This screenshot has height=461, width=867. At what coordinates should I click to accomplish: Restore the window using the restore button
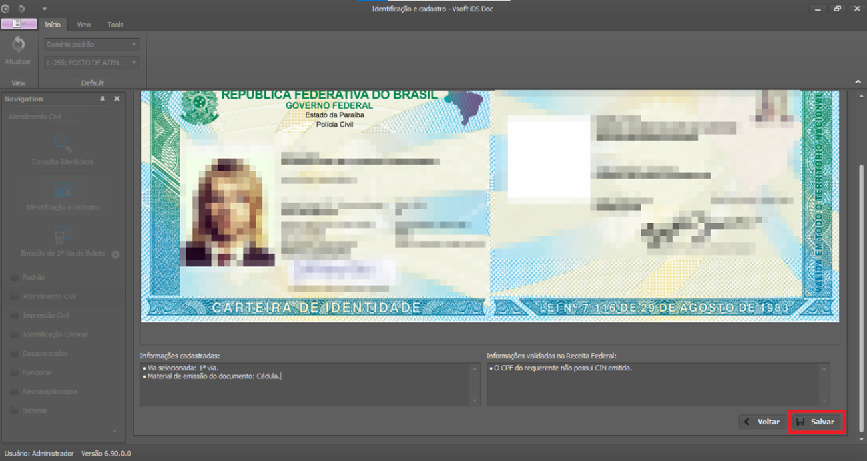click(x=837, y=9)
